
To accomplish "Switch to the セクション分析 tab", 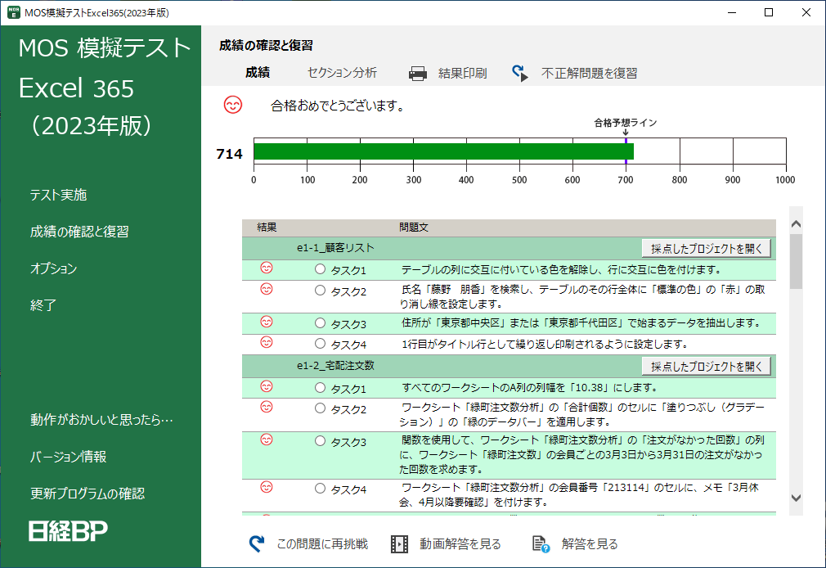I will 342,73.
